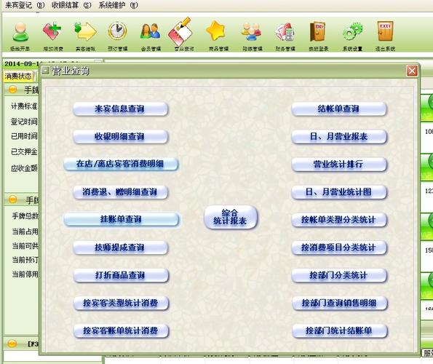Click the 系统设置 green gears icon

tap(352, 31)
